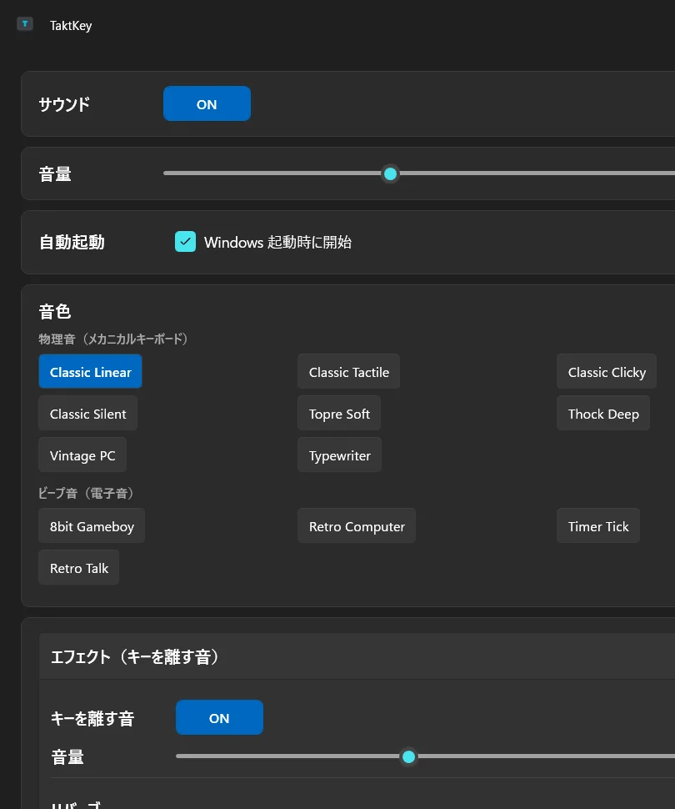
Task: Click the 音色 section heading
Action: [55, 312]
